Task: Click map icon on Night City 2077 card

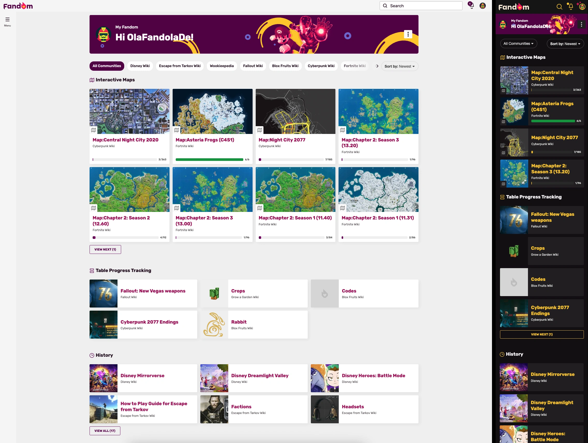Action: point(259,130)
